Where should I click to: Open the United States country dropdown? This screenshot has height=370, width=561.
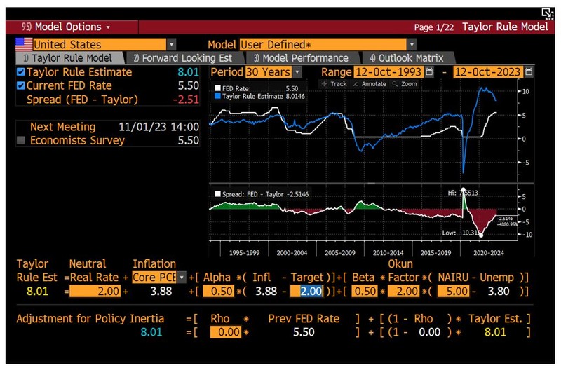pyautogui.click(x=172, y=44)
